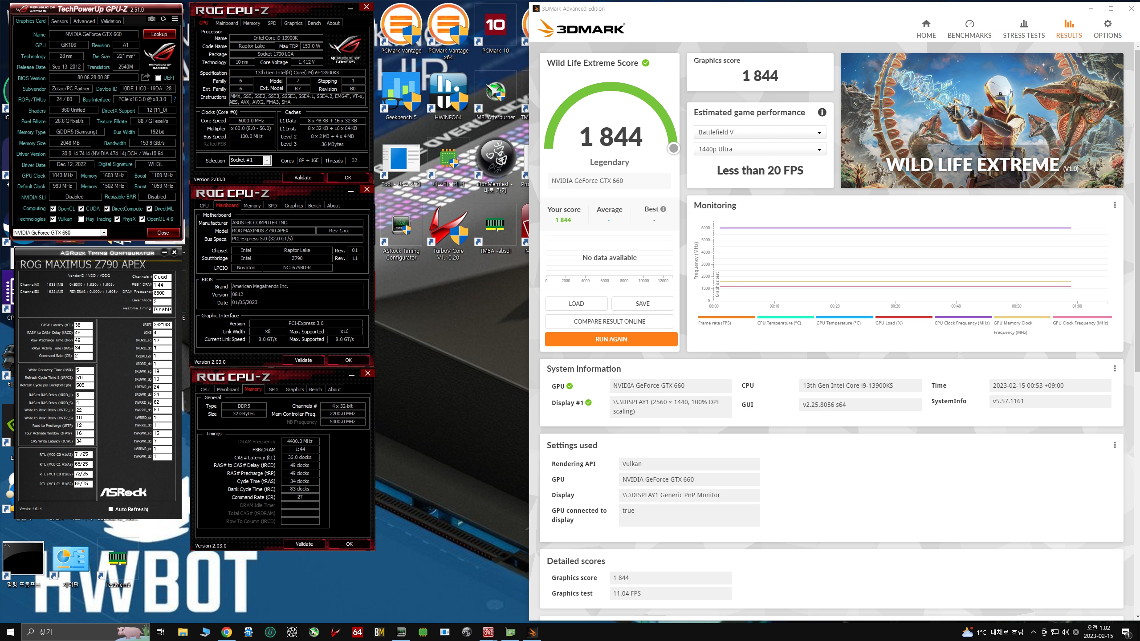Click the Bus Interface question mark in GPU-Z
Viewport: 1140px width, 641px height.
point(175,99)
